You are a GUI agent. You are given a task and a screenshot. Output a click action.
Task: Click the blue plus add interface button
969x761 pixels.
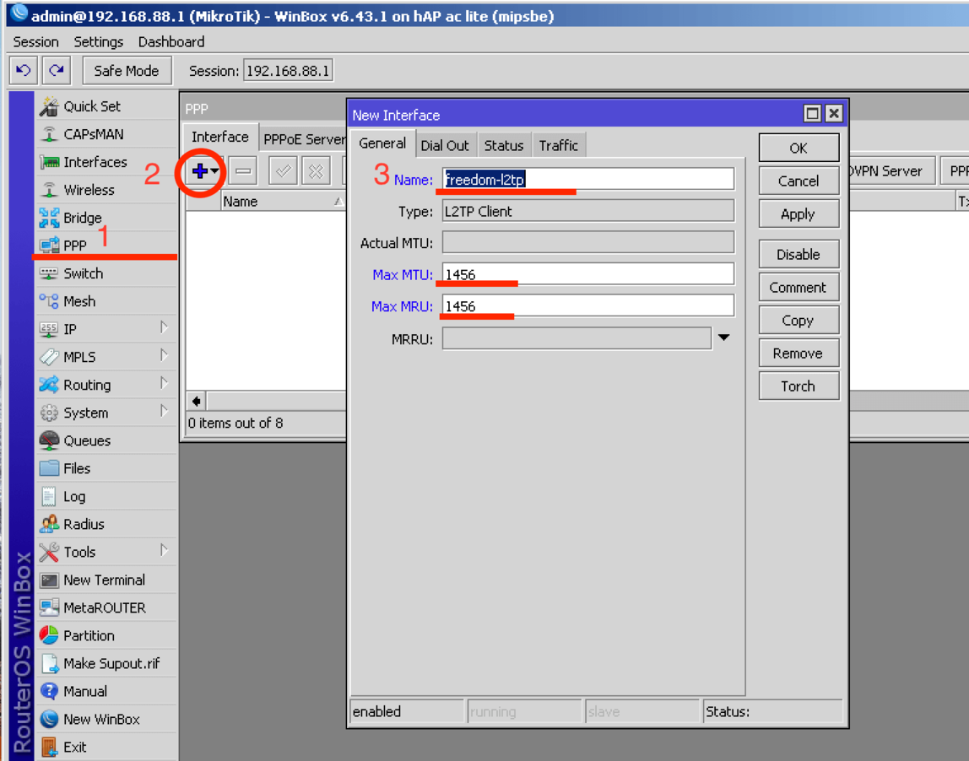[200, 171]
